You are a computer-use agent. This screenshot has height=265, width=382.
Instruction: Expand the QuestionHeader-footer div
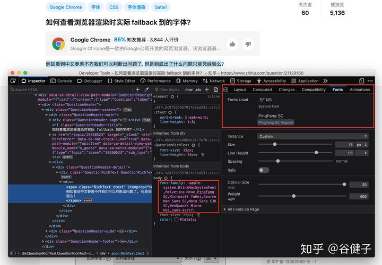pyautogui.click(x=43, y=241)
